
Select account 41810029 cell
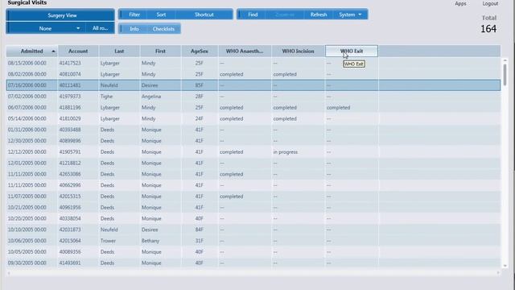point(78,118)
